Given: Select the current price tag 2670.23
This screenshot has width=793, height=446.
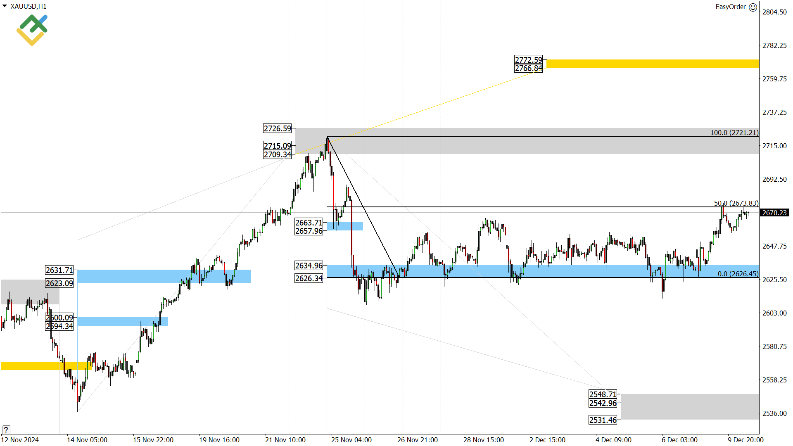Looking at the screenshot, I should [774, 213].
